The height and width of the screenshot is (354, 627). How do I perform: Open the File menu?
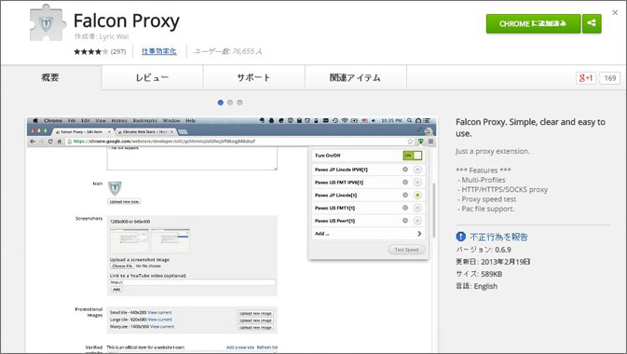click(x=72, y=120)
